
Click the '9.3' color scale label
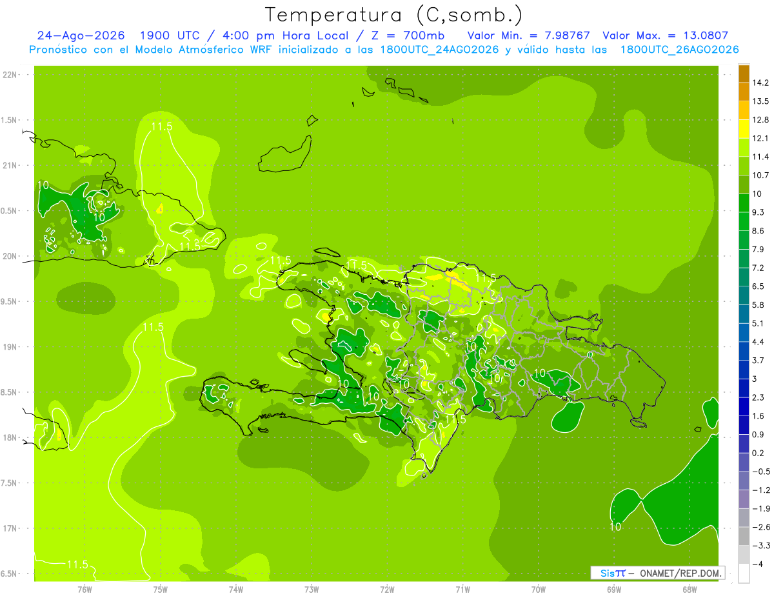[758, 212]
